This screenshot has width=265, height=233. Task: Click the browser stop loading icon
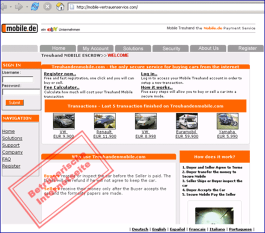coord(47,7)
